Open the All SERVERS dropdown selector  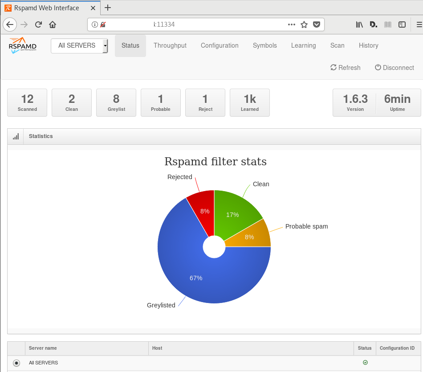tap(79, 45)
